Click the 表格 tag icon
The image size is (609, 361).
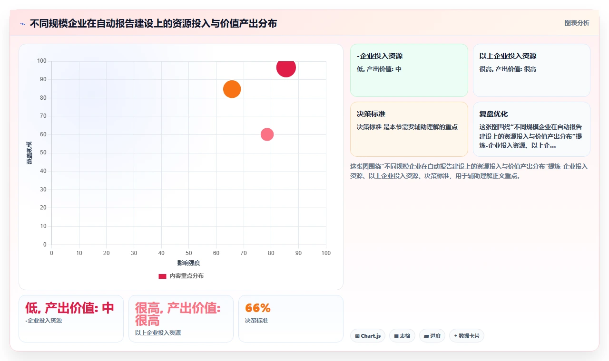coord(396,336)
